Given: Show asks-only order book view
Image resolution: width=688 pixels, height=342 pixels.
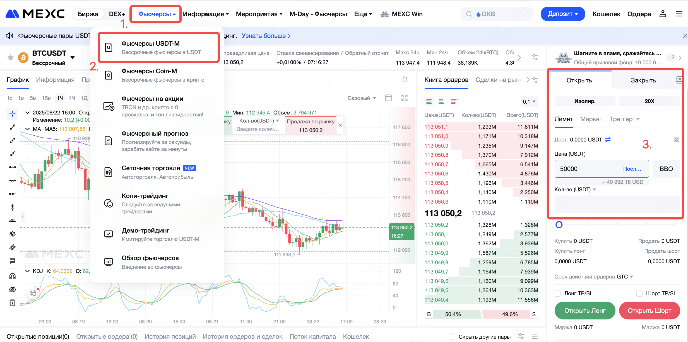Looking at the screenshot, I should 454,102.
